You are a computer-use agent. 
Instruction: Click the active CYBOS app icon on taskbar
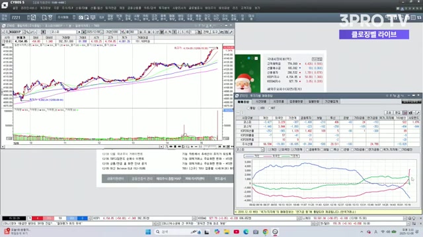pos(275,232)
